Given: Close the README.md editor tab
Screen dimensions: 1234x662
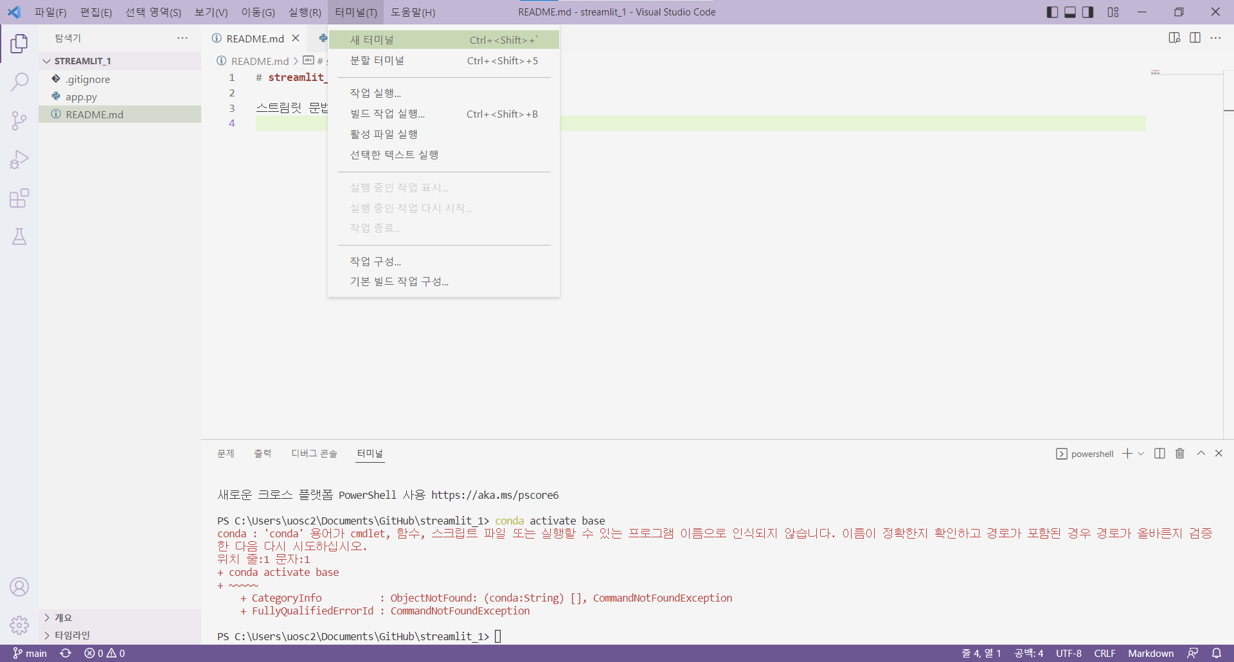Looking at the screenshot, I should (296, 39).
